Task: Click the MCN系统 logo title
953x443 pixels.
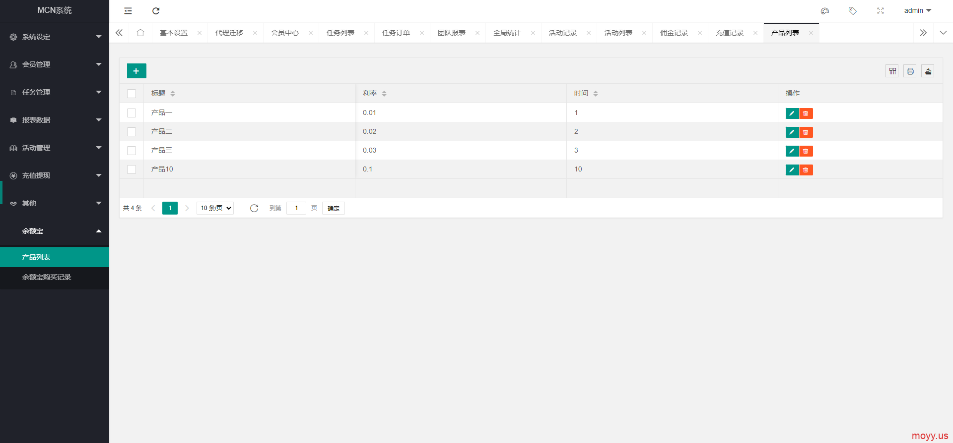Action: click(x=55, y=10)
